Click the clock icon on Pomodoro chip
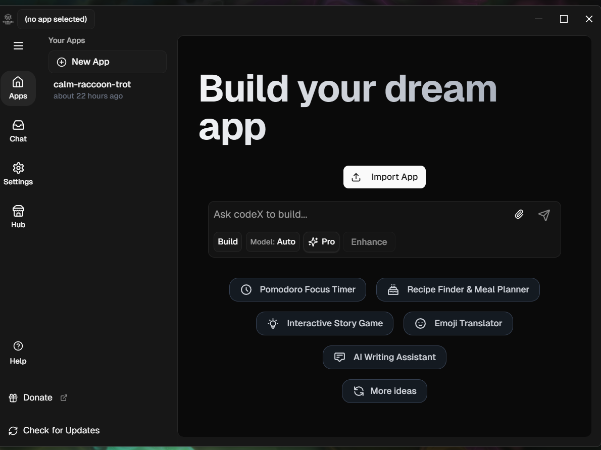The height and width of the screenshot is (450, 601). point(246,290)
